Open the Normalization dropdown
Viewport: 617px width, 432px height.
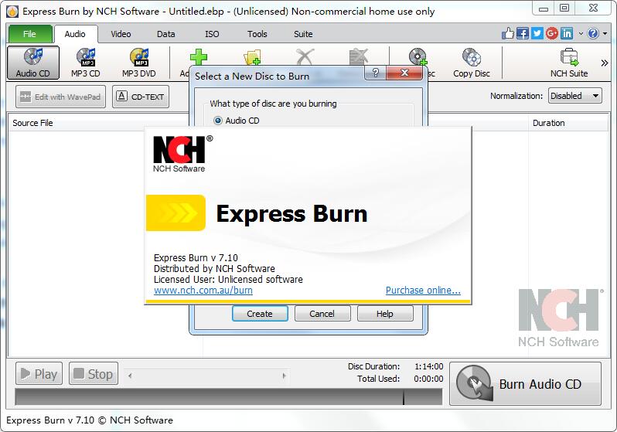(574, 96)
